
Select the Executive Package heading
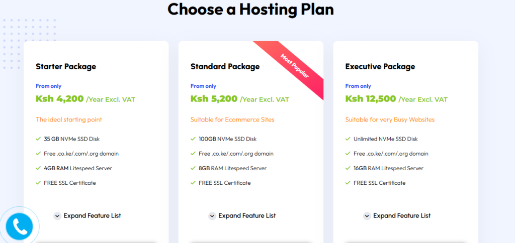tap(380, 66)
